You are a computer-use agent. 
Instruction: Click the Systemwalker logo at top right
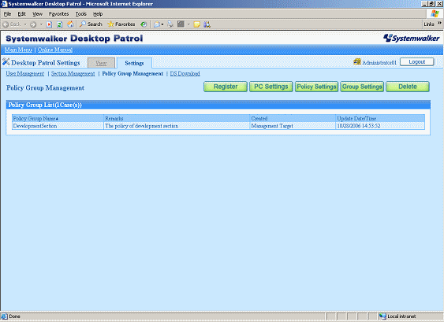click(x=411, y=38)
